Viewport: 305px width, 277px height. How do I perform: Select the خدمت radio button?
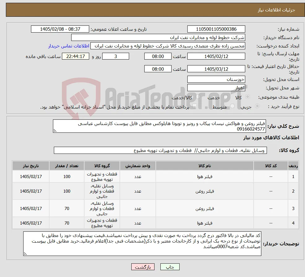pos(226,97)
